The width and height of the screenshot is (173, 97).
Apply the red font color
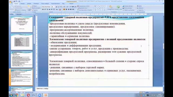coord(60,9)
